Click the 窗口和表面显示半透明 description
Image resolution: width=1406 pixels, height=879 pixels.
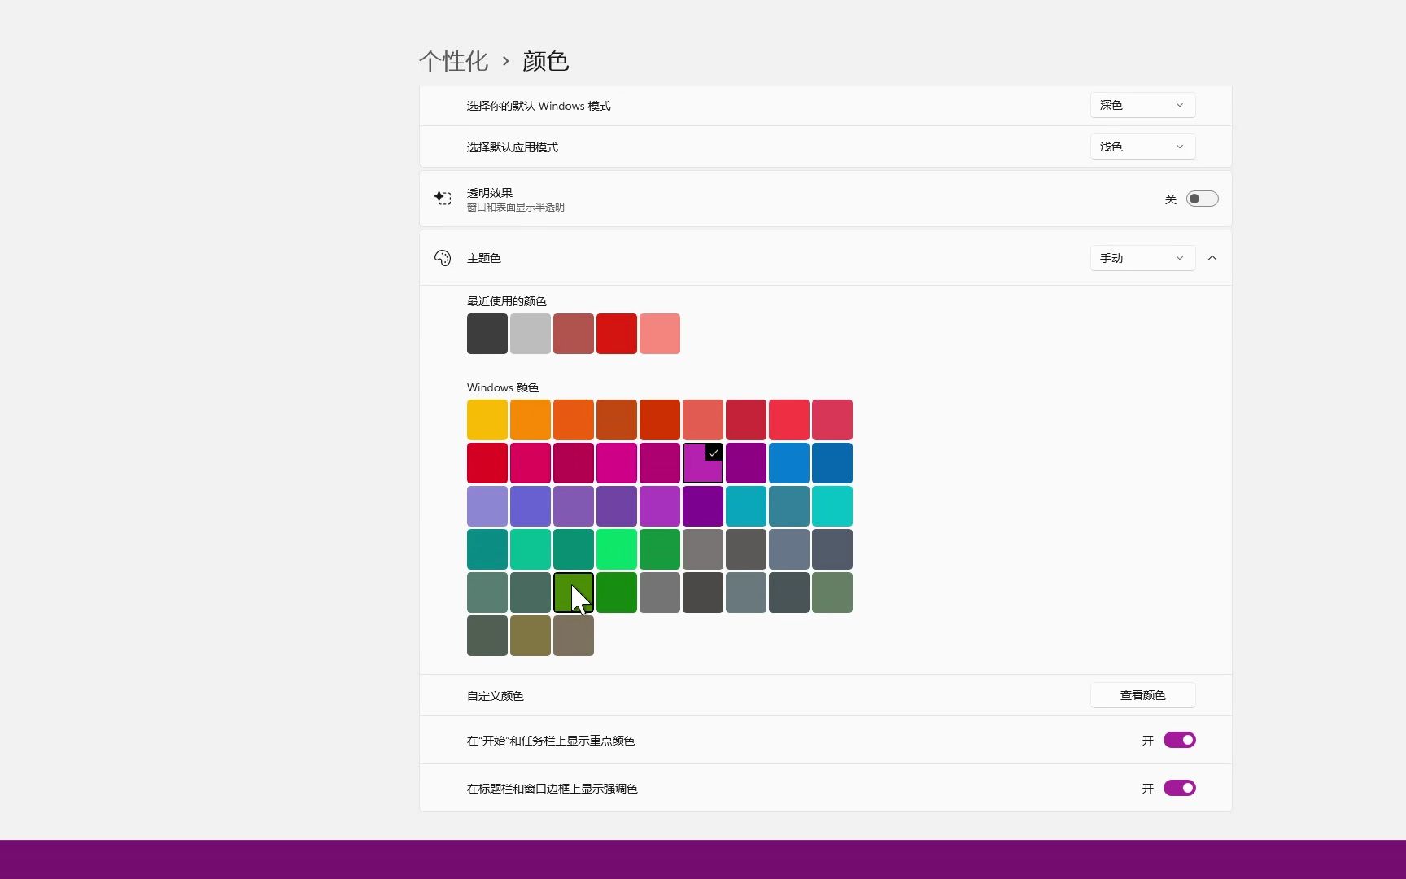pyautogui.click(x=516, y=208)
